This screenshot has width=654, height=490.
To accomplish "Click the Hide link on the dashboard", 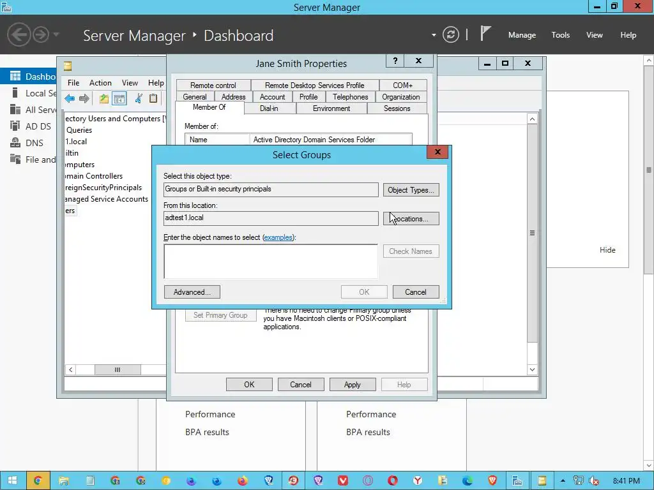I will (x=607, y=250).
